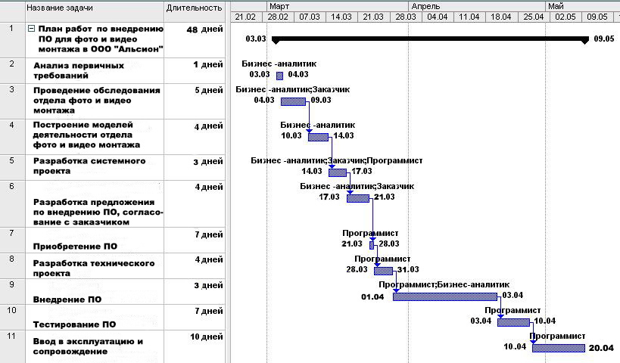Select row number 9 header
620x363 pixels.
(12, 292)
